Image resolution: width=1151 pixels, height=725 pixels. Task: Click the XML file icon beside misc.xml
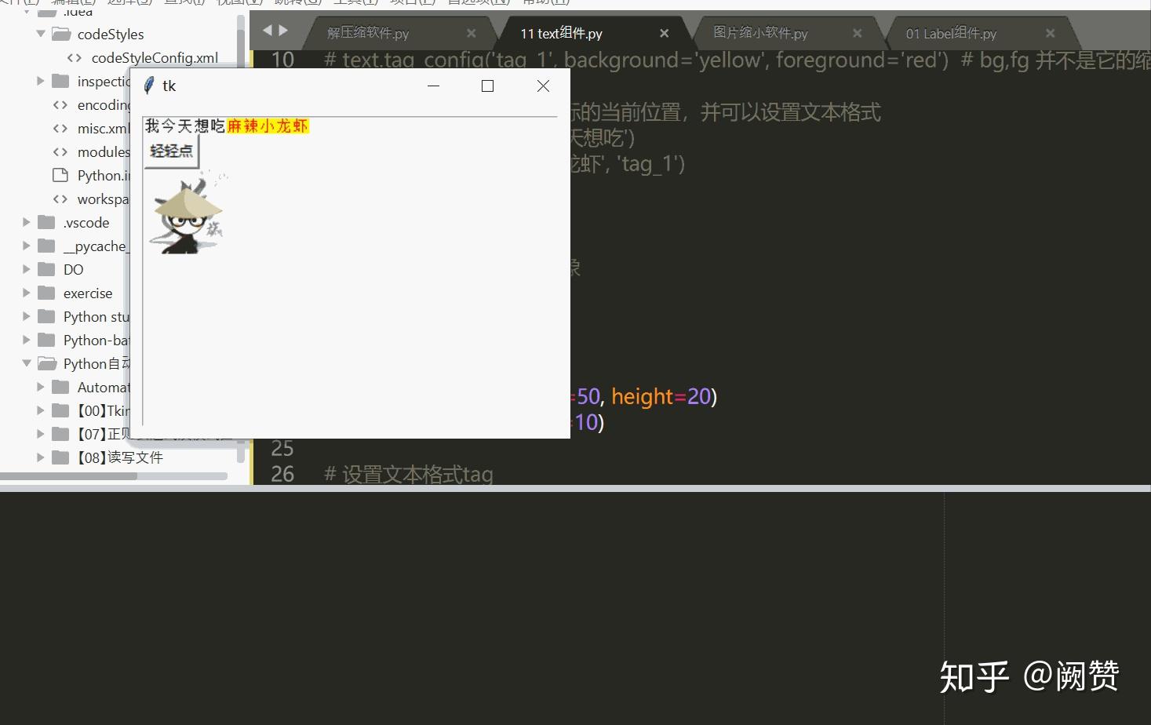click(60, 128)
